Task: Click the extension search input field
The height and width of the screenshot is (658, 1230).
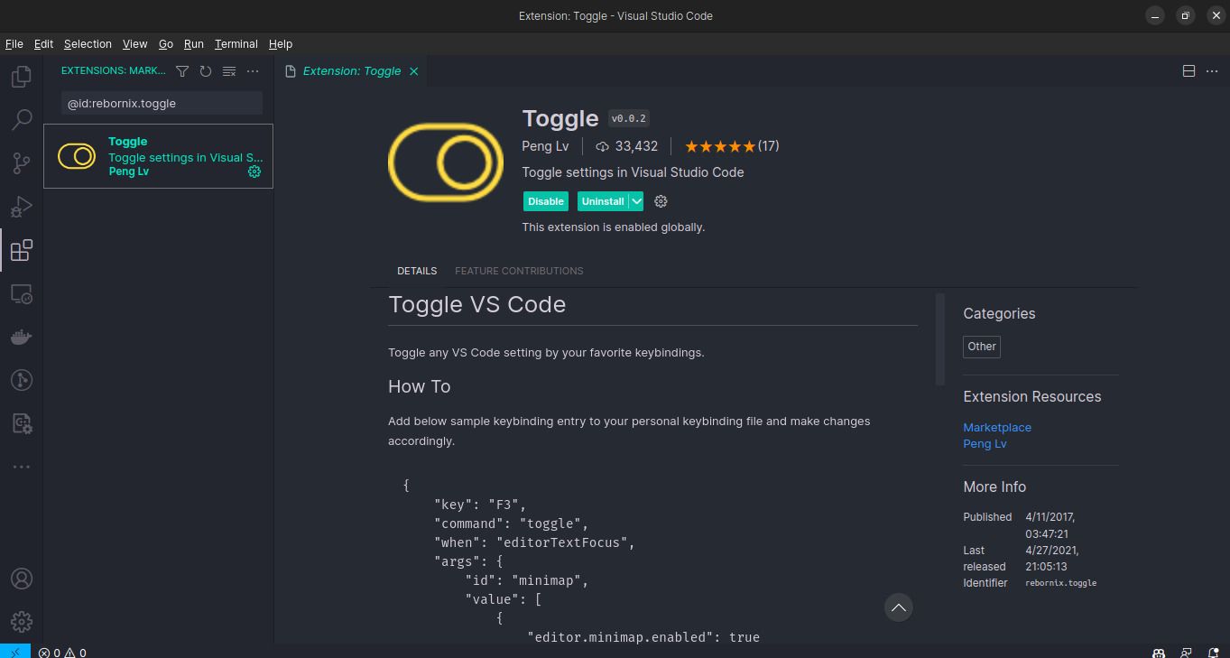Action: [162, 103]
